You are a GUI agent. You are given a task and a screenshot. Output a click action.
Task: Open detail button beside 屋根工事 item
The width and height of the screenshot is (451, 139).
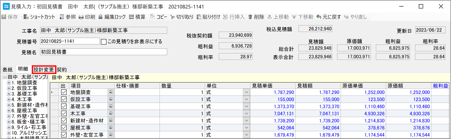(111, 128)
